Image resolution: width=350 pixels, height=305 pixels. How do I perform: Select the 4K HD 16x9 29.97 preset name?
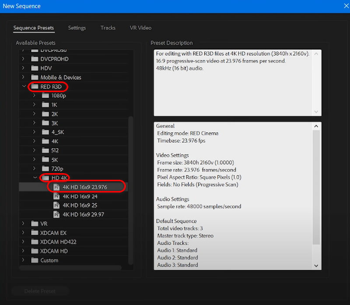[83, 215]
